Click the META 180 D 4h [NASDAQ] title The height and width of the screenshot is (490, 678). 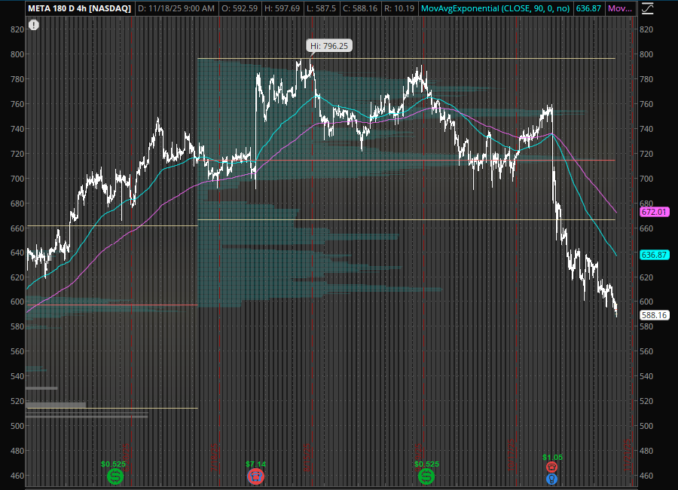pos(80,8)
